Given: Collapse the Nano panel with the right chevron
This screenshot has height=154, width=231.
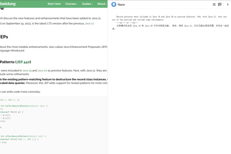Looking at the screenshot, I should coord(228,4).
